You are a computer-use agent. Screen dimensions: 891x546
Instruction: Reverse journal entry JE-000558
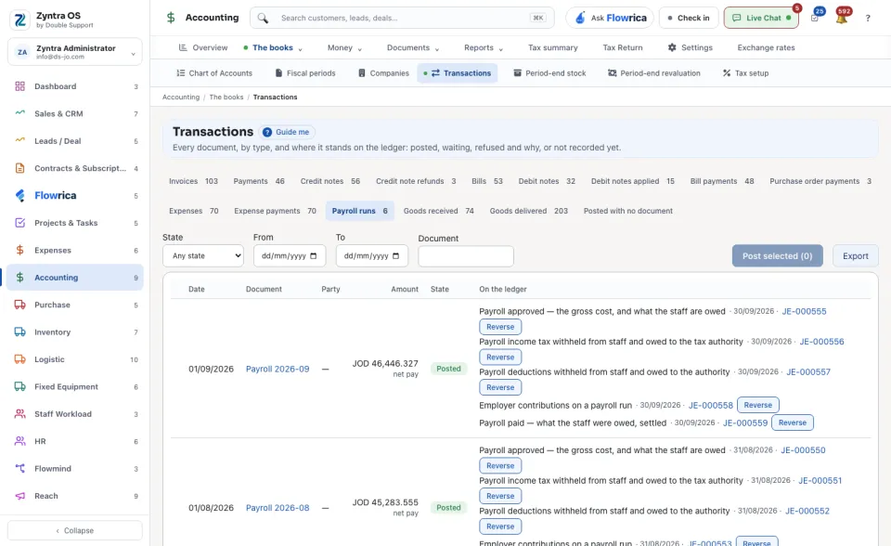(758, 405)
